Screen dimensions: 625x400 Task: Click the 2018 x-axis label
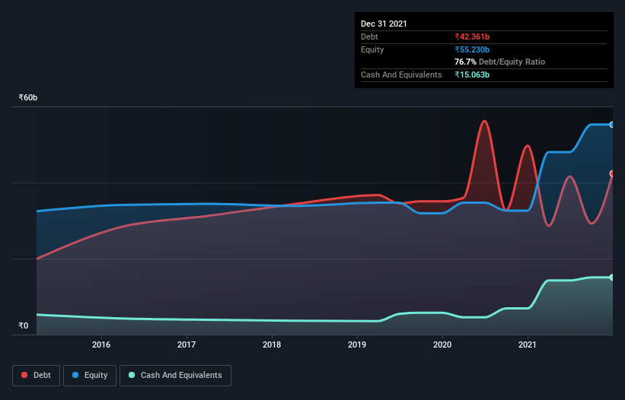(x=272, y=344)
